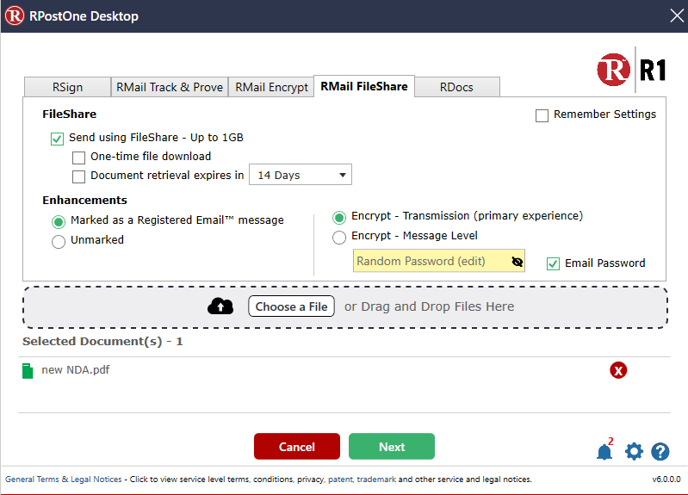Toggle password visibility eye icon

click(517, 262)
